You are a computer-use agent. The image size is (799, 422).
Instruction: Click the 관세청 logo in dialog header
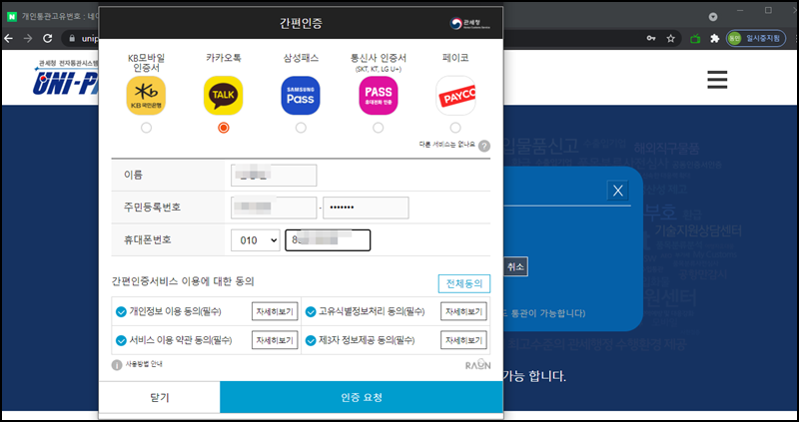click(469, 23)
